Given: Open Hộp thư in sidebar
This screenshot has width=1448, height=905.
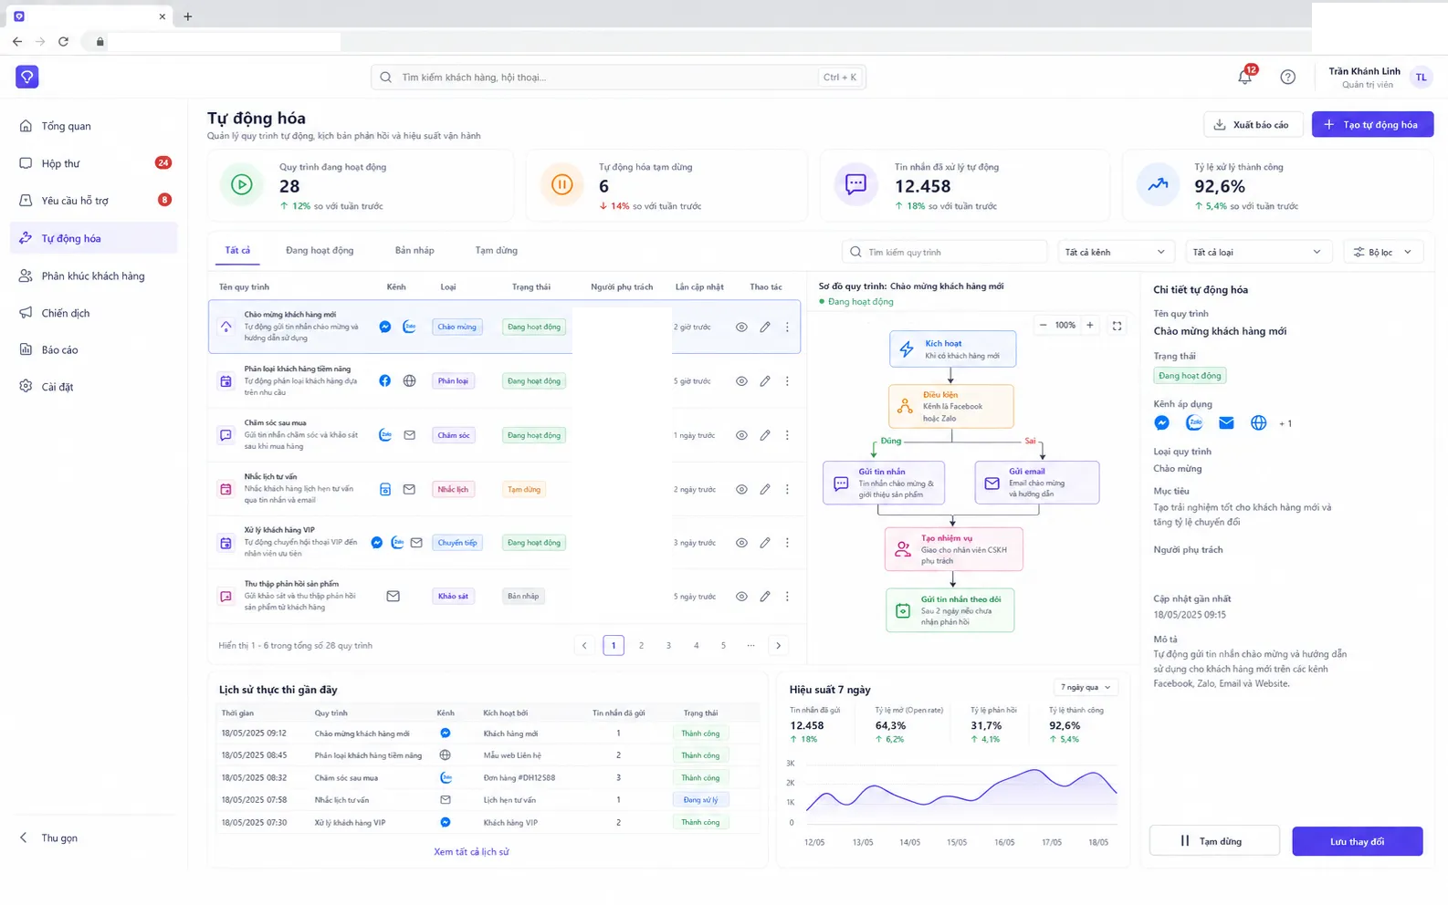Looking at the screenshot, I should (94, 163).
